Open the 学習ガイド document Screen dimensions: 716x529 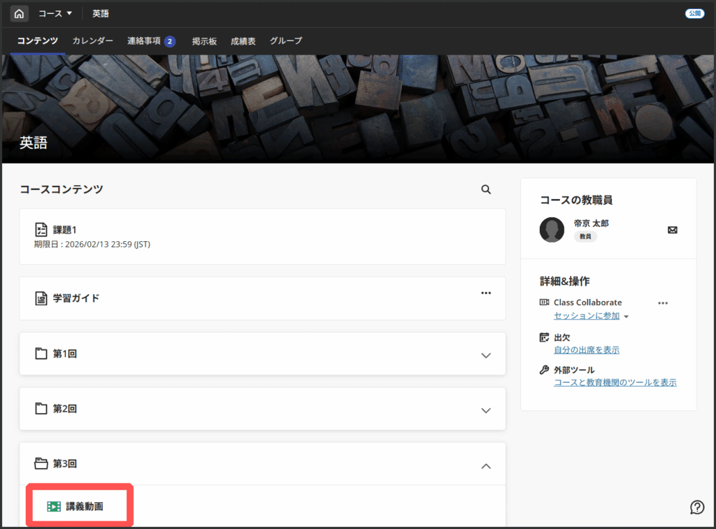coord(76,298)
